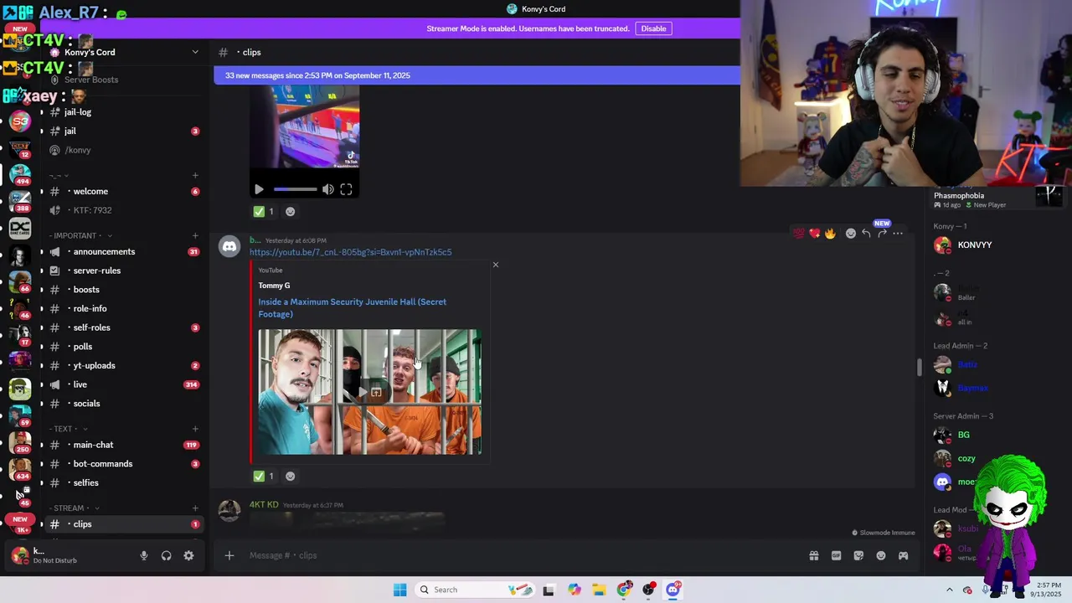Show hidden system tray icons
This screenshot has width=1072, height=603.
point(949,590)
